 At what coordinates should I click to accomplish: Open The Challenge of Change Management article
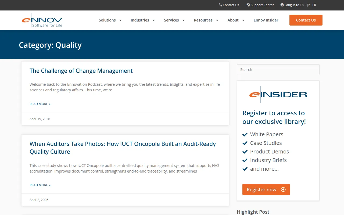(x=81, y=71)
